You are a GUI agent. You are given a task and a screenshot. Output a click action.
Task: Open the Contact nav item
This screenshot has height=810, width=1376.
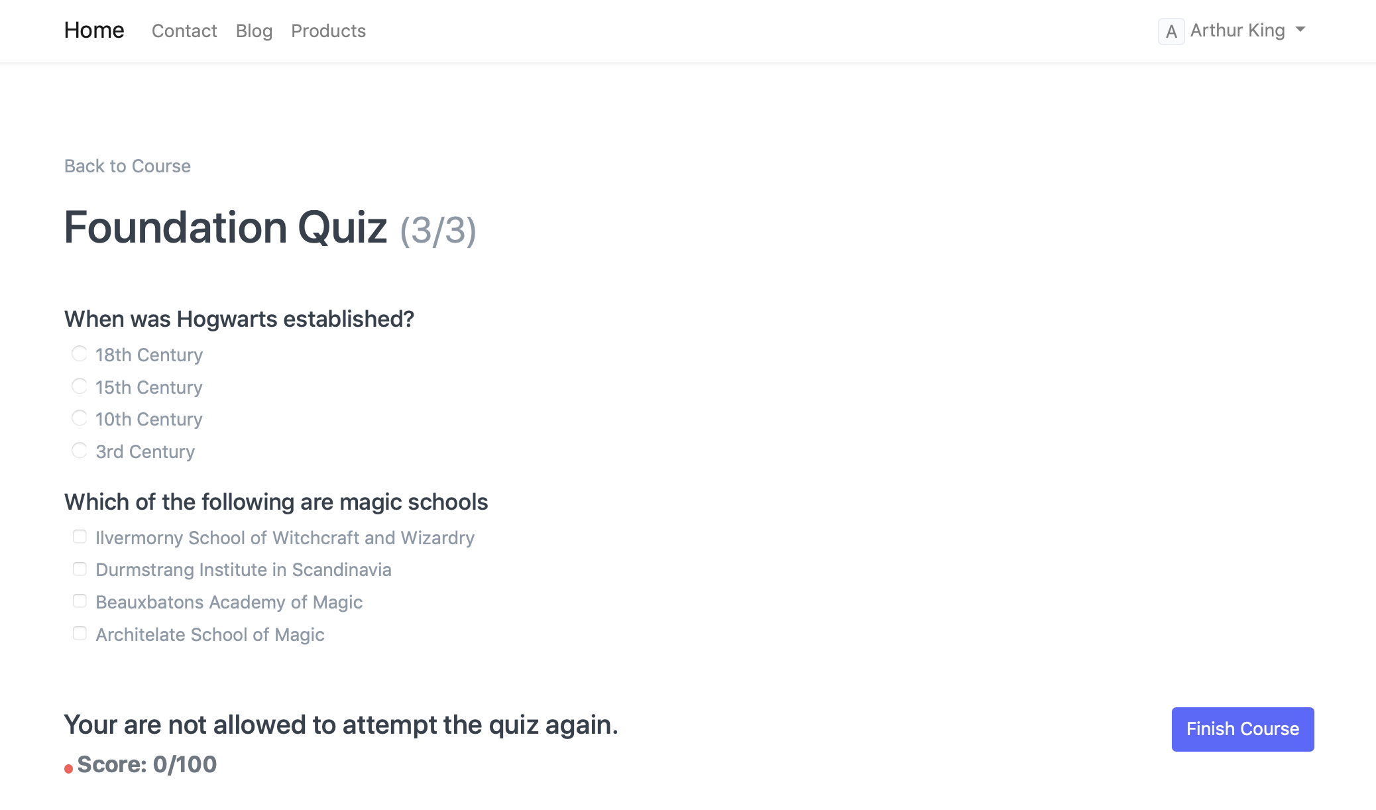tap(184, 31)
